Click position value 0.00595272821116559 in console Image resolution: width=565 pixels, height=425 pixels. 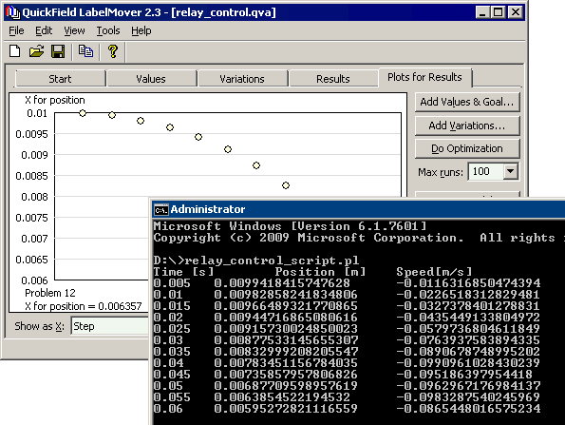coord(286,409)
